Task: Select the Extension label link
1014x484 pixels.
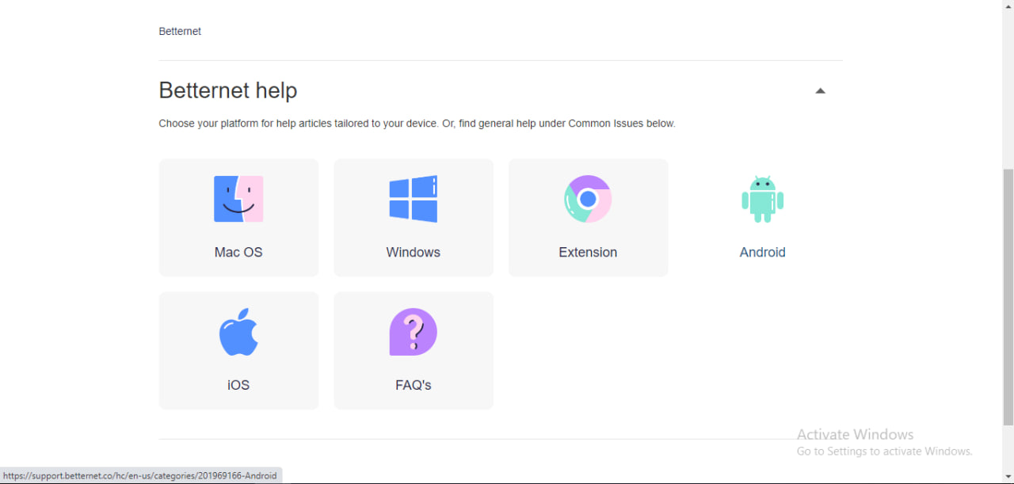Action: click(588, 252)
